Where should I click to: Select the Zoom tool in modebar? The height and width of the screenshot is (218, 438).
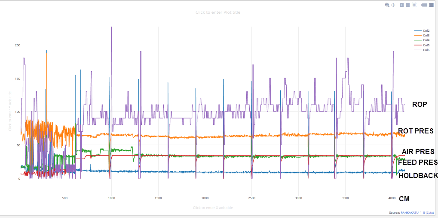(387, 5)
